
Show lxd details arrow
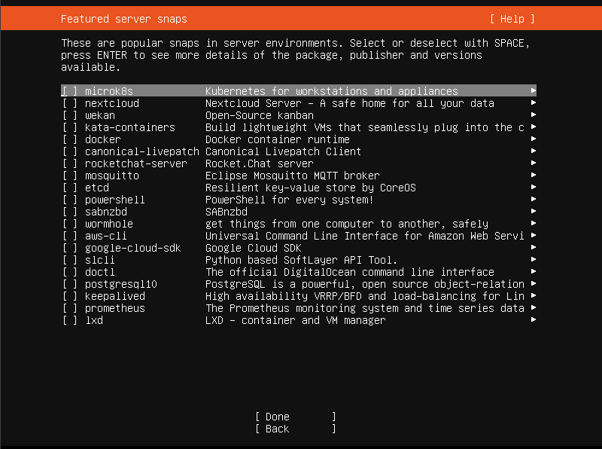coord(534,319)
